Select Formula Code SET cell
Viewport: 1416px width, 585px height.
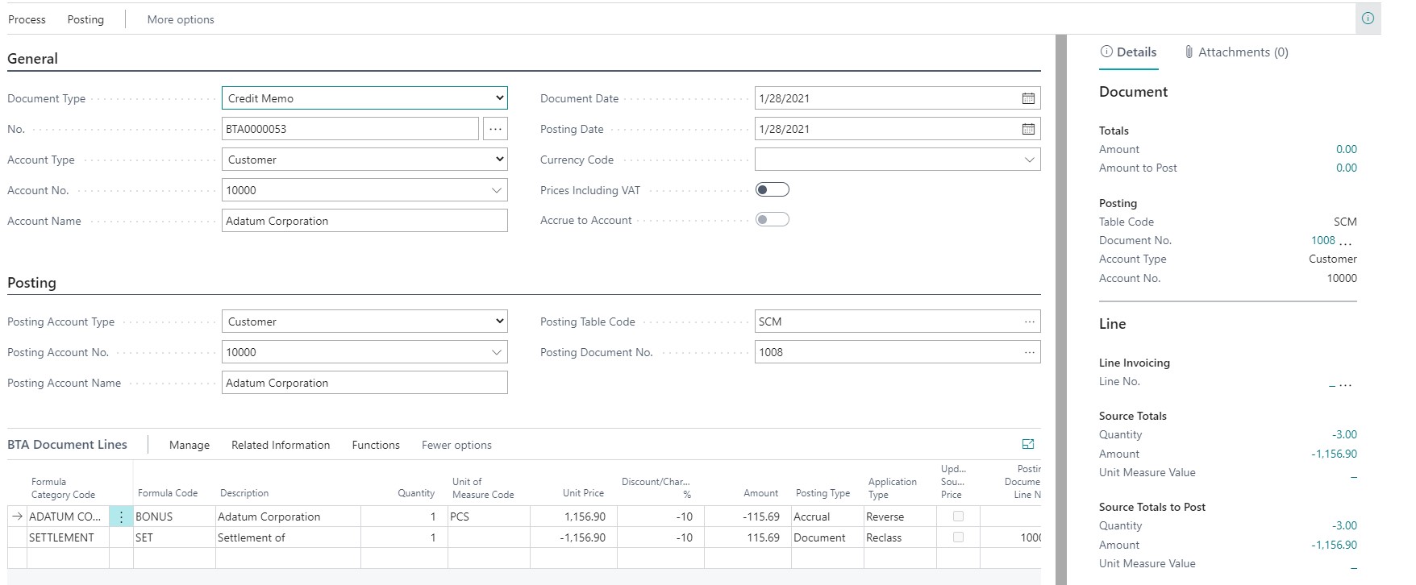click(x=174, y=537)
